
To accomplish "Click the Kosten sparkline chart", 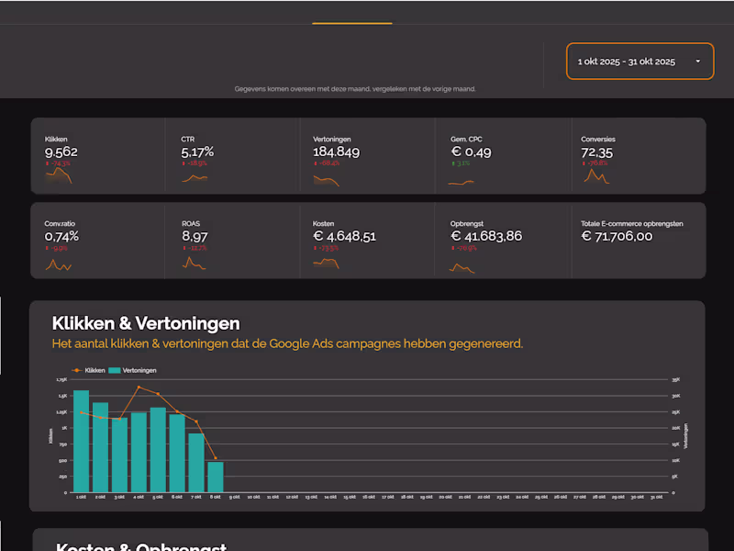I will pos(327,262).
